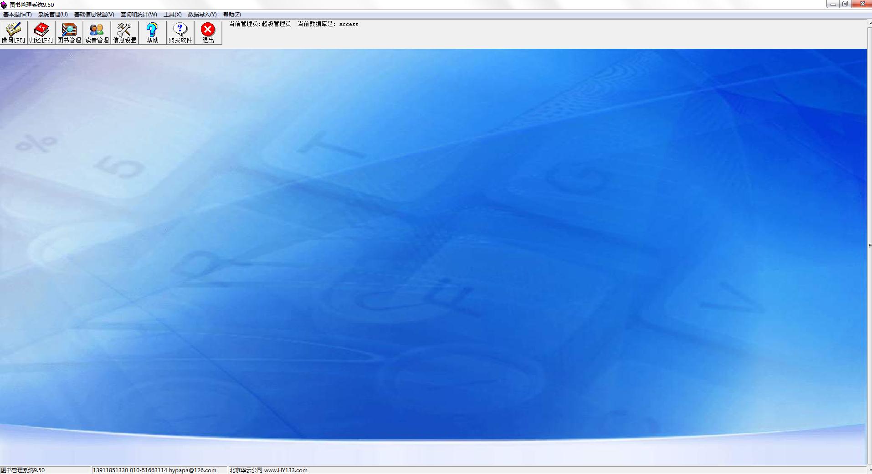The height and width of the screenshot is (474, 872).
Task: Click the 归还[F6] return book icon
Action: (x=41, y=33)
